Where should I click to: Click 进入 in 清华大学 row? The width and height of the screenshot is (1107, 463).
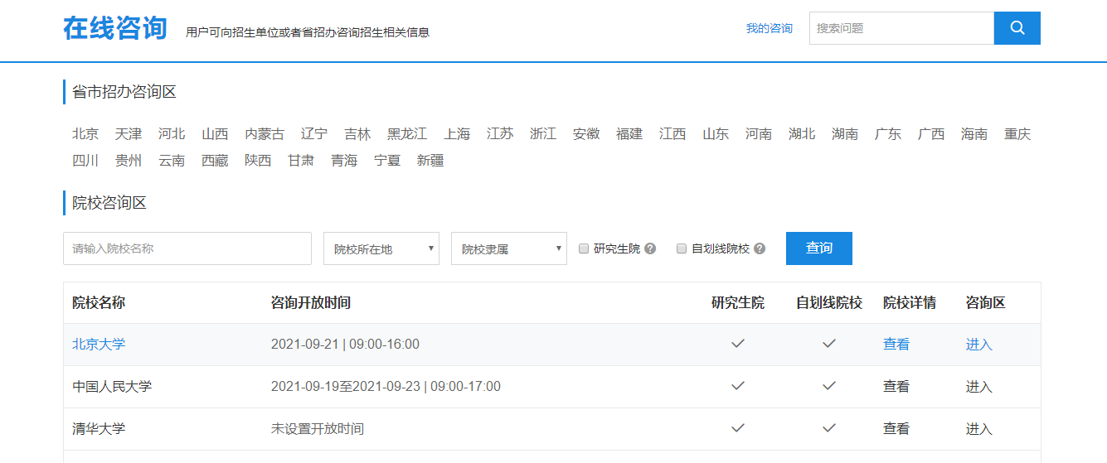[979, 429]
